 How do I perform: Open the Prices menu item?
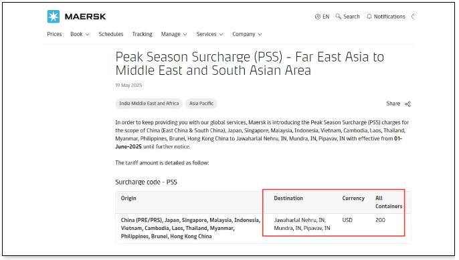[x=54, y=34]
